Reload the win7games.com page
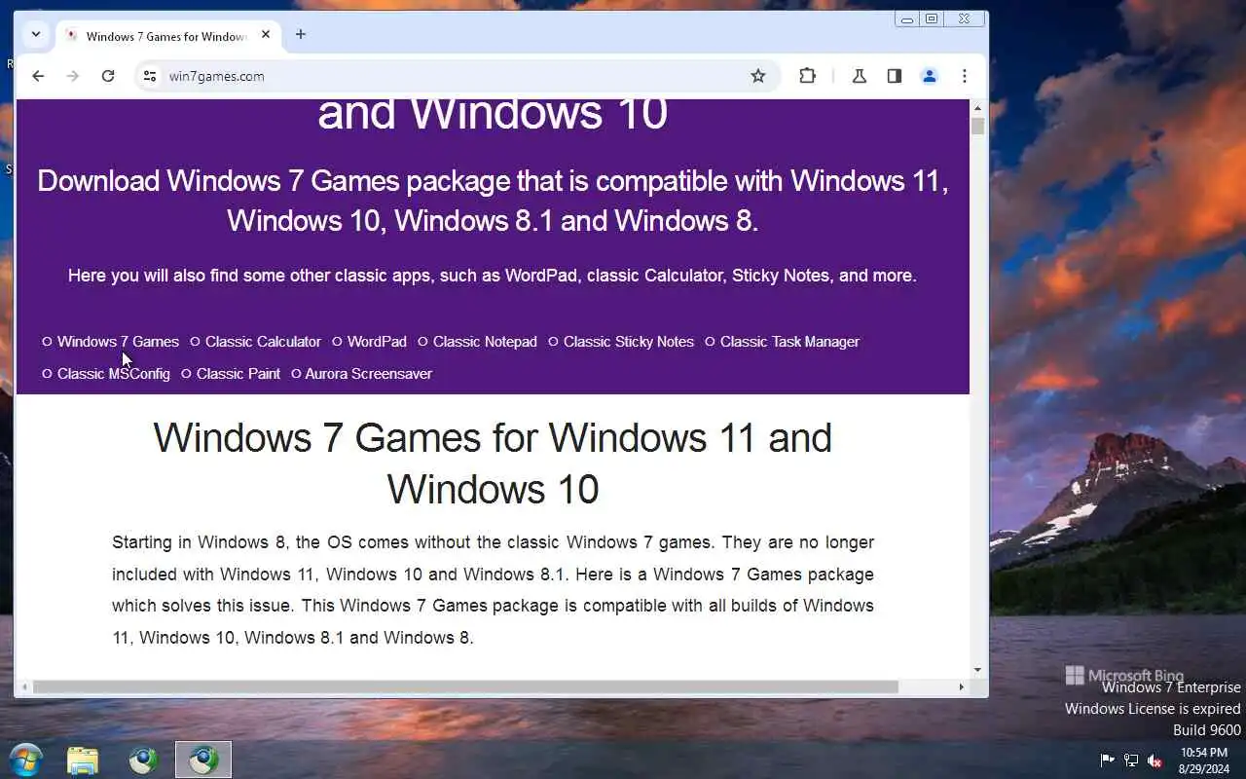1246x779 pixels. pyautogui.click(x=108, y=76)
